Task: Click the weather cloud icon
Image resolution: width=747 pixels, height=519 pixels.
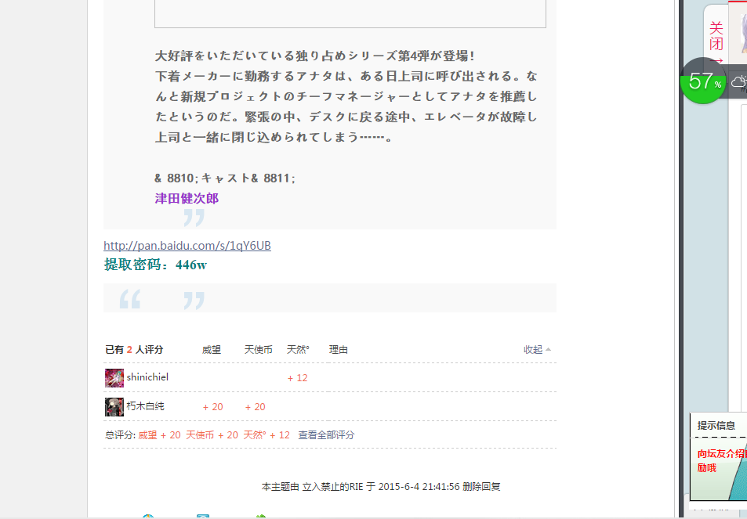Action: 738,81
